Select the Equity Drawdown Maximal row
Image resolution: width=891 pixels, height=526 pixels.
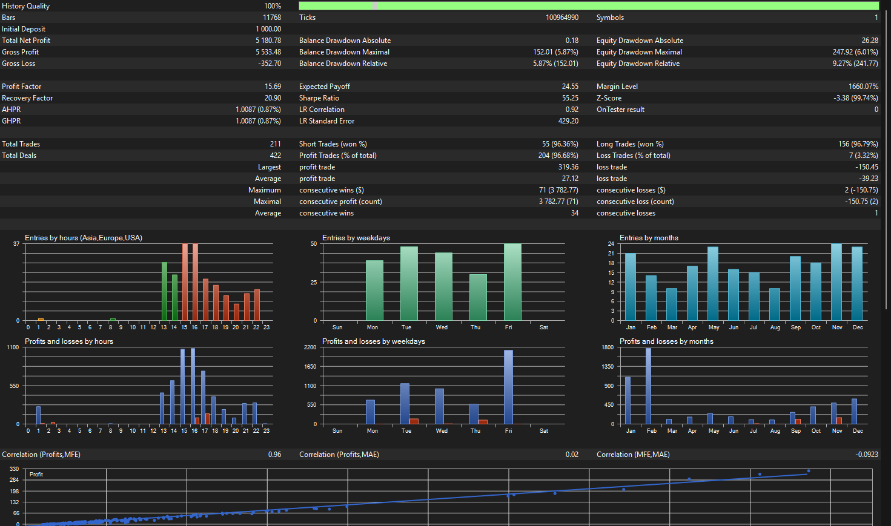click(737, 52)
